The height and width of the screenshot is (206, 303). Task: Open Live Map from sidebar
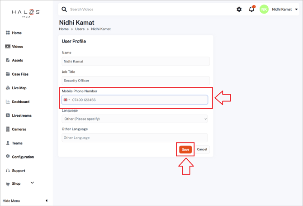[x=19, y=88]
